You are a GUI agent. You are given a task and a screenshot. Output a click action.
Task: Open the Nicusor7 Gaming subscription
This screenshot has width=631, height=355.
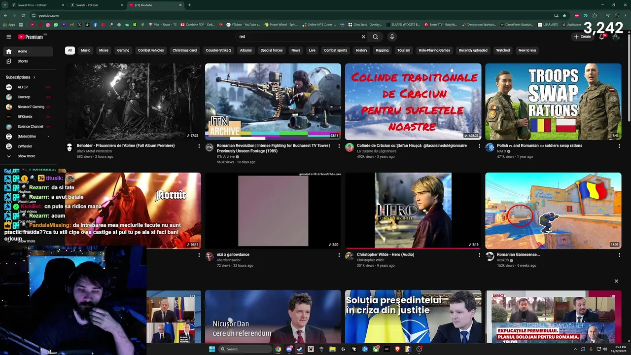pos(27,107)
